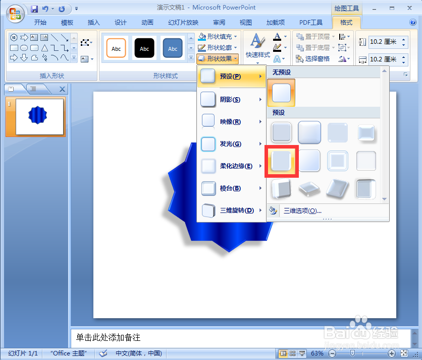The width and height of the screenshot is (422, 360).
Task: Select slide 1 thumbnail
Action: (x=39, y=117)
